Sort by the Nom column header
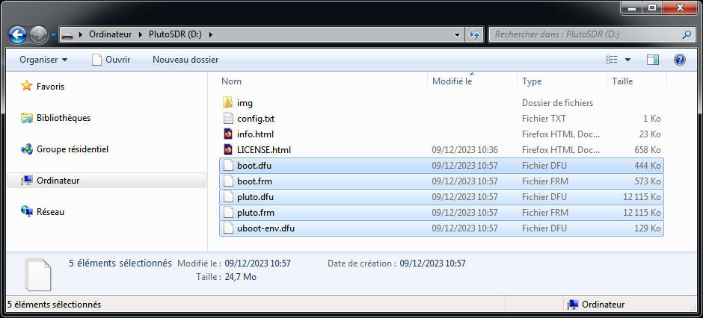703x318 pixels. pos(232,81)
